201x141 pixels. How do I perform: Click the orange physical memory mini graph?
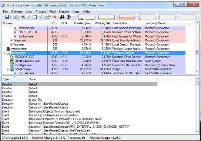tap(127, 17)
